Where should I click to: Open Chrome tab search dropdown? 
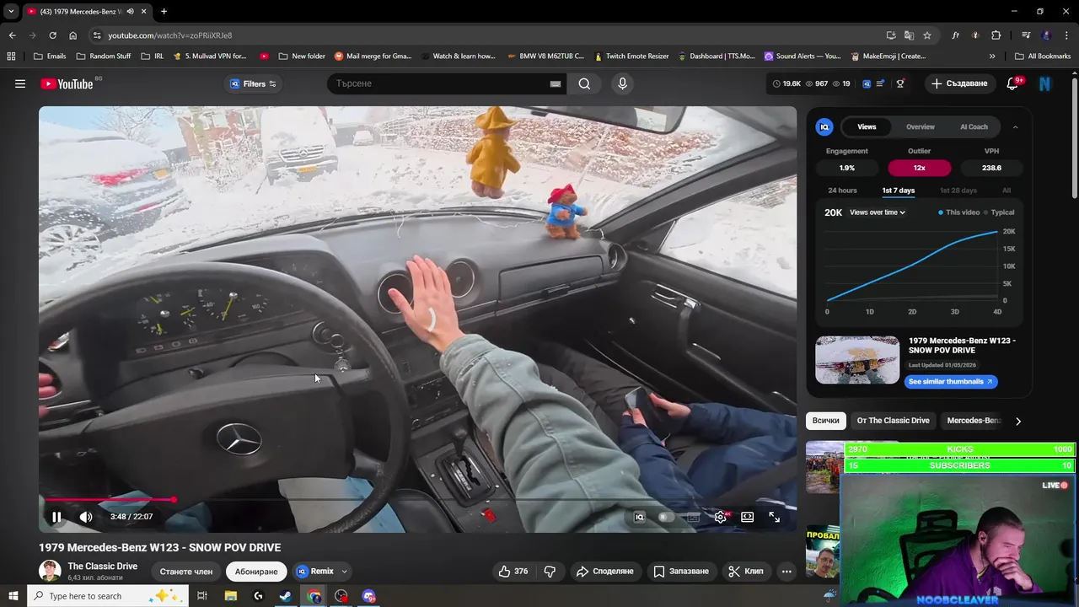11,12
